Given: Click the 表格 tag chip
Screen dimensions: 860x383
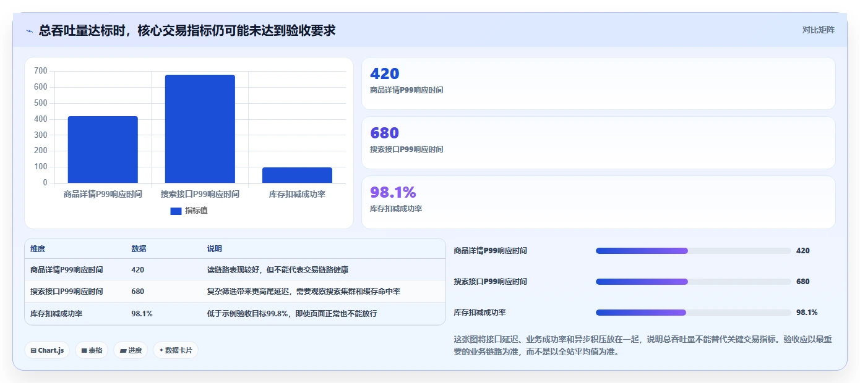Looking at the screenshot, I should (92, 350).
